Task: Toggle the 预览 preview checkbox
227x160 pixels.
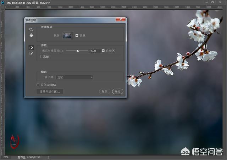Action: pos(77,35)
